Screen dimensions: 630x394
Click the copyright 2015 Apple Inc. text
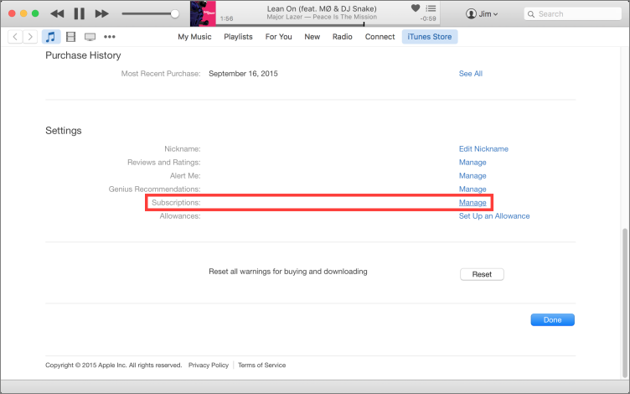click(113, 365)
